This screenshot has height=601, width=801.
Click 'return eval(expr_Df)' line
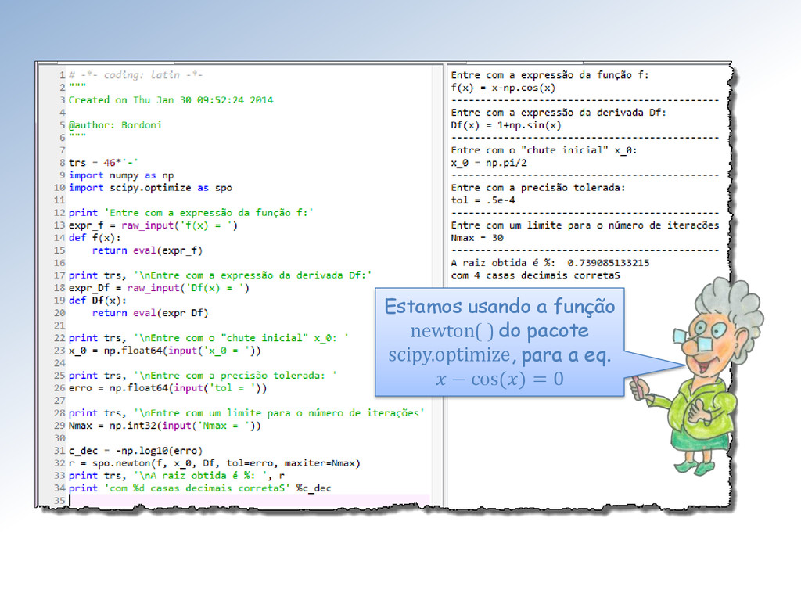[150, 313]
